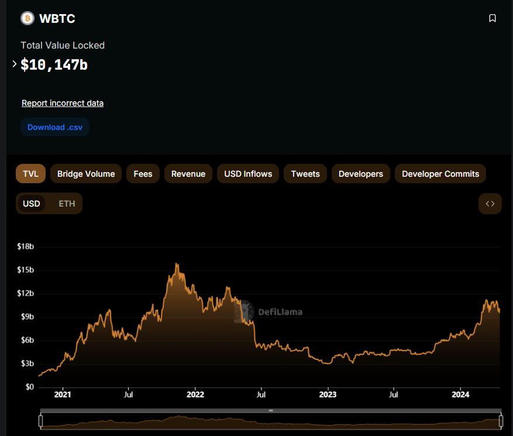Click the 2023 x-axis label
This screenshot has width=513, height=436.
pyautogui.click(x=328, y=394)
